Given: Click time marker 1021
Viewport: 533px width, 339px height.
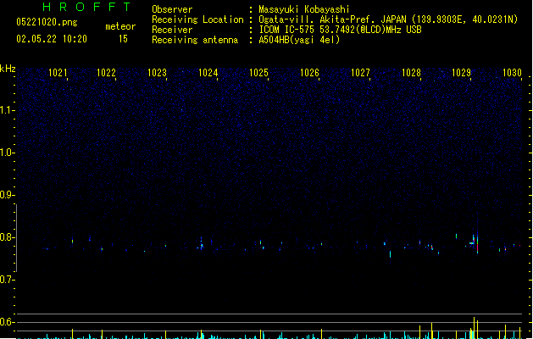Looking at the screenshot, I should (x=58, y=73).
